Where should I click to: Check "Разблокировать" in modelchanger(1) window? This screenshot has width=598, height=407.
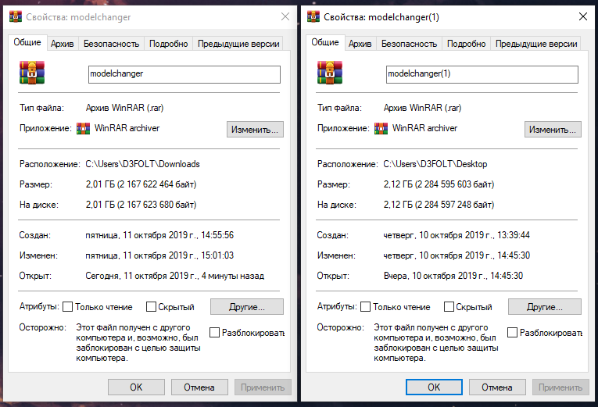pyautogui.click(x=512, y=332)
